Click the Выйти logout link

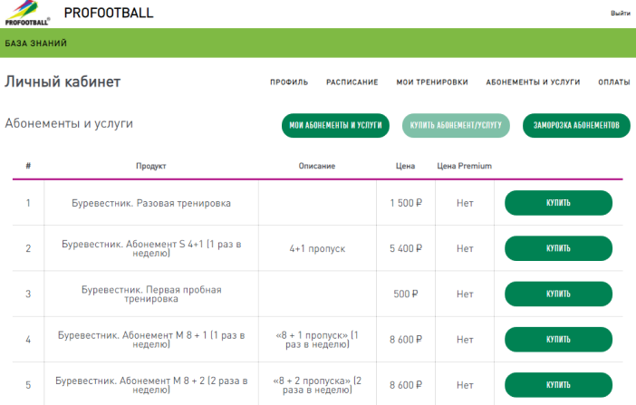[x=620, y=14]
